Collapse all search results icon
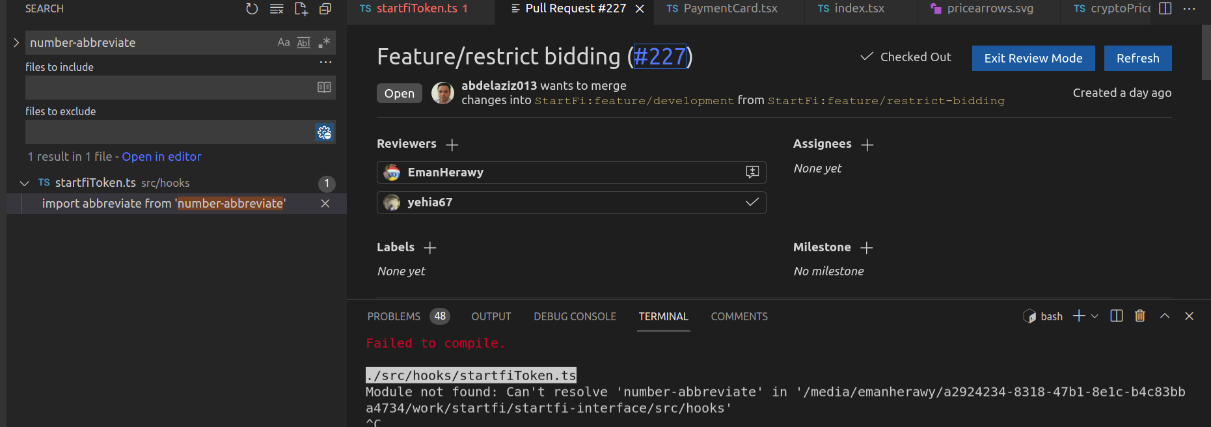This screenshot has width=1211, height=427. [x=325, y=8]
